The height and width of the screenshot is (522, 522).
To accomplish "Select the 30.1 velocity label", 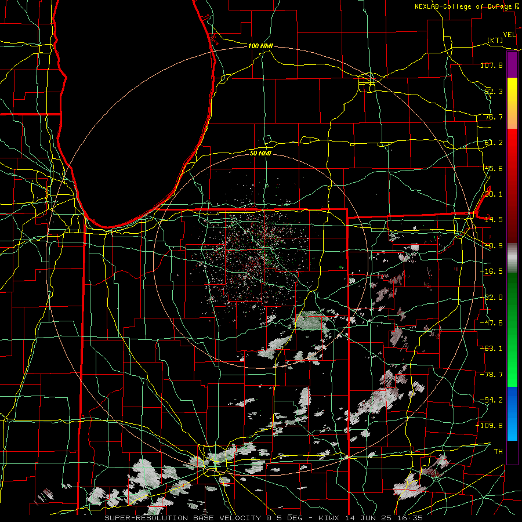I will (494, 194).
